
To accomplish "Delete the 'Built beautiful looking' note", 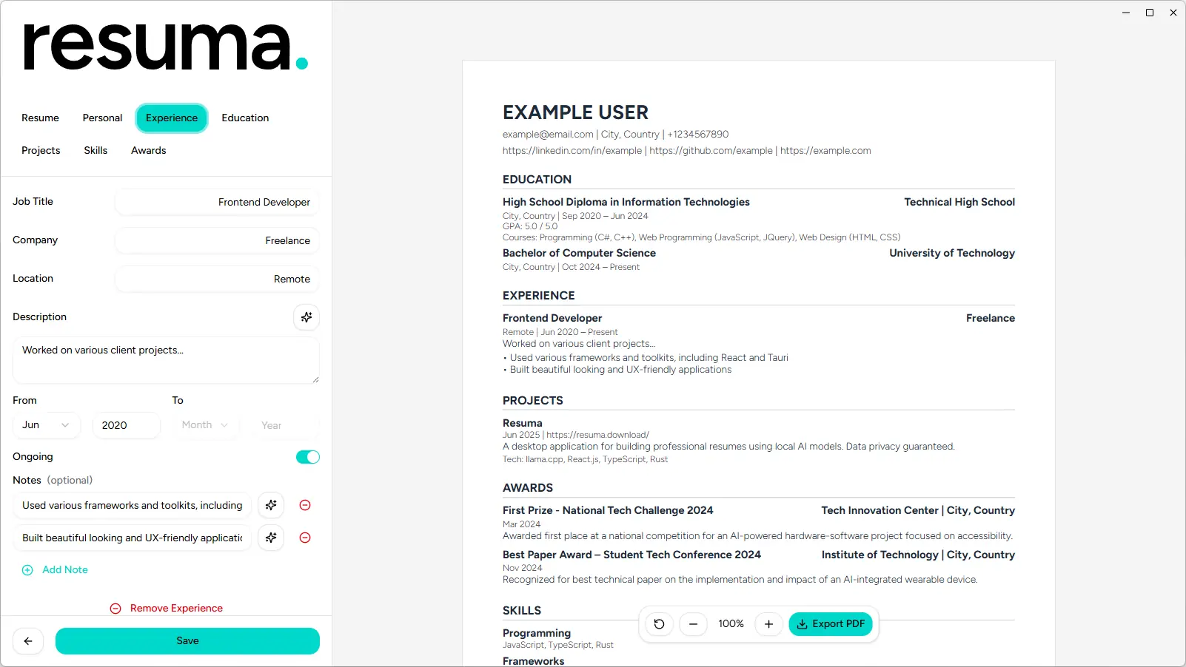I will (305, 538).
